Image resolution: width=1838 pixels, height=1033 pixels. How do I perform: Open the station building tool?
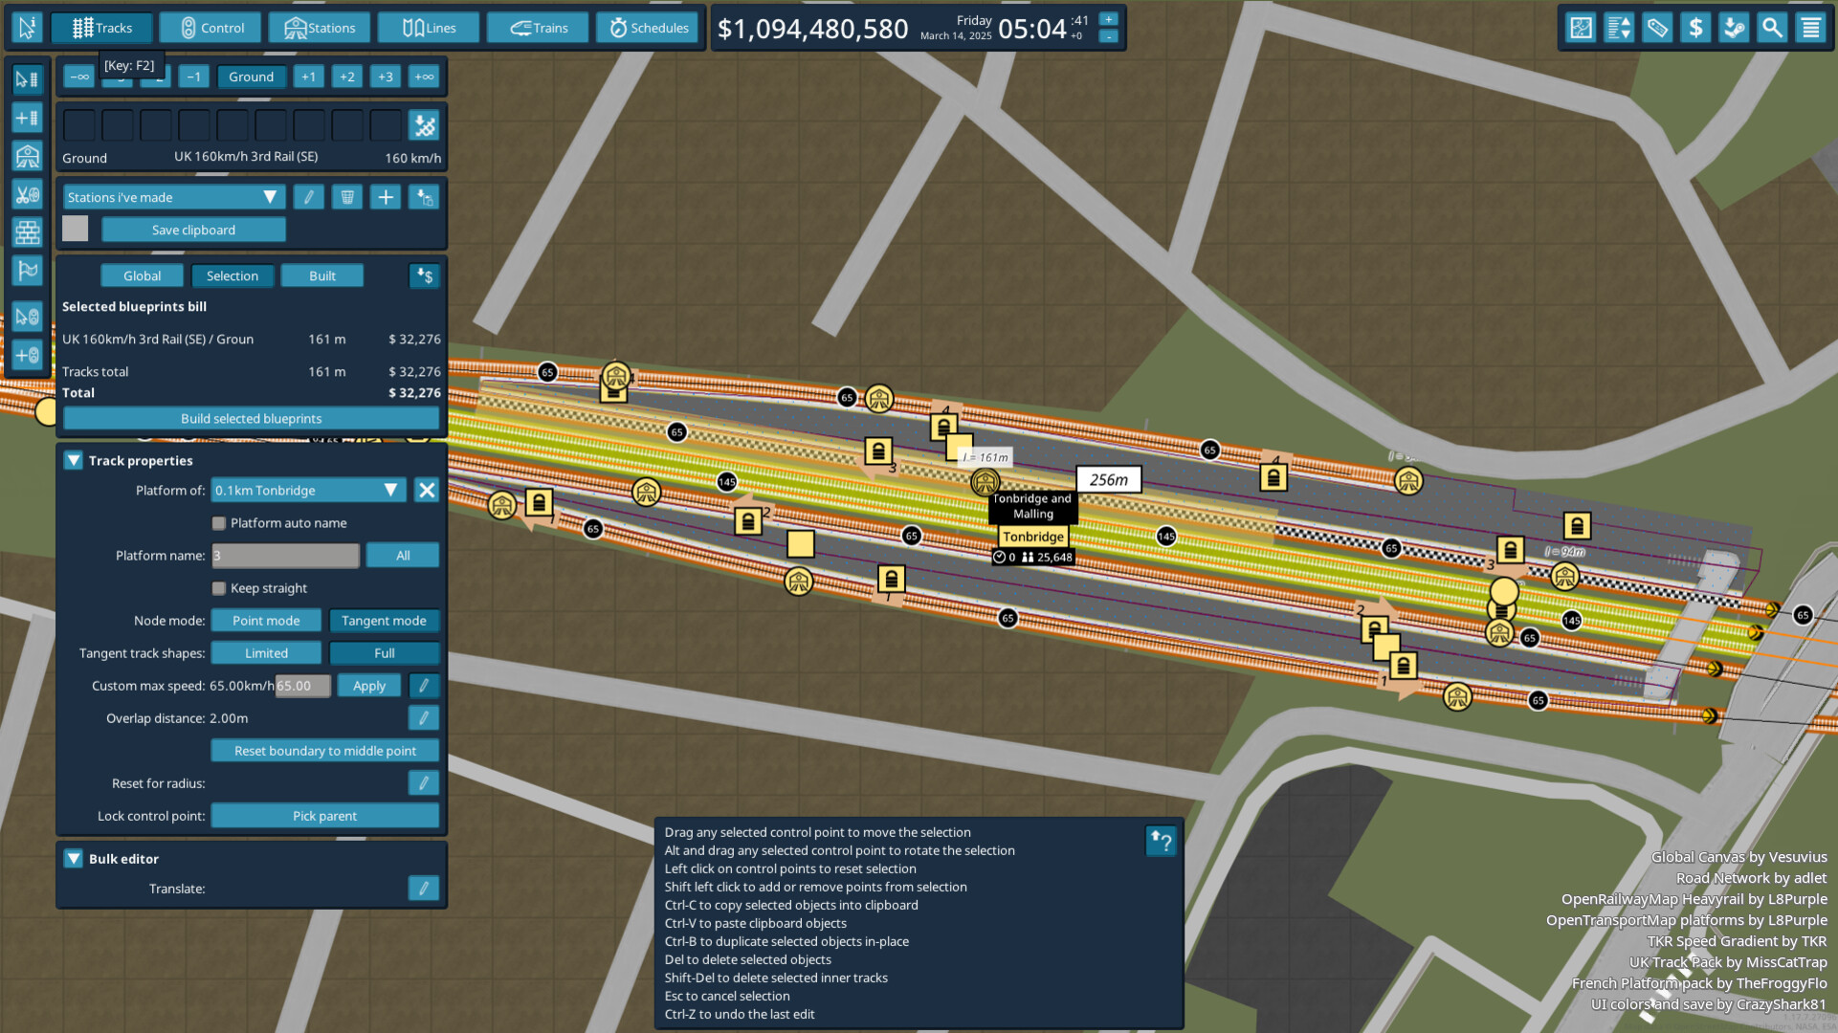click(27, 156)
